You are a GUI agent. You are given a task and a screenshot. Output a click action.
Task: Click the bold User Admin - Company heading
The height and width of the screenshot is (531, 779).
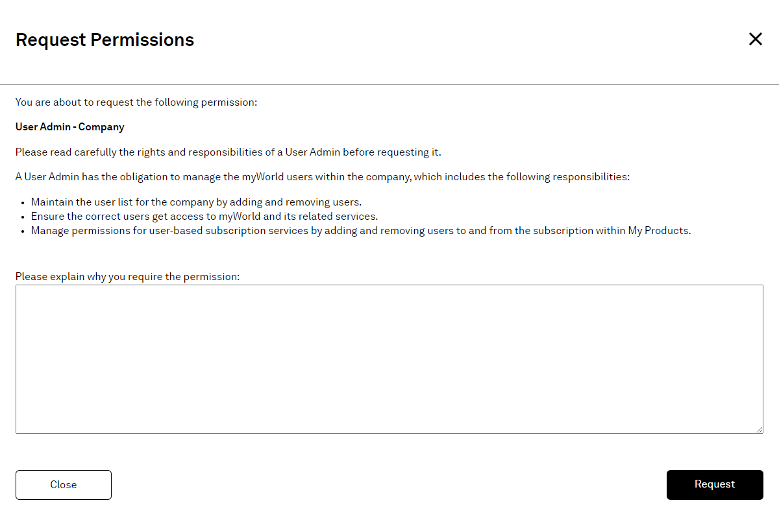(x=70, y=127)
